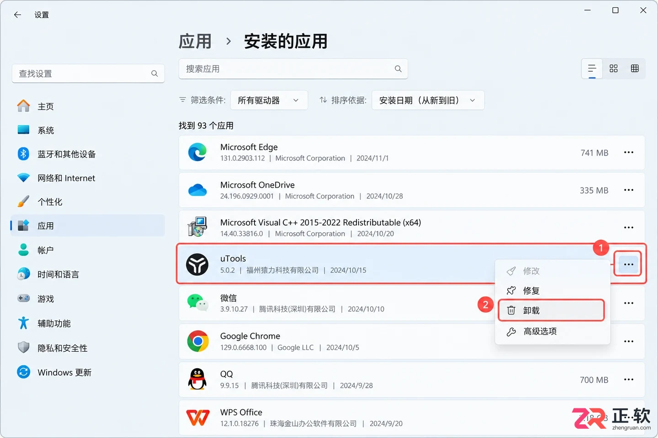This screenshot has height=438, width=658.
Task: Open the 安装日期 sort order dropdown
Action: (x=428, y=100)
